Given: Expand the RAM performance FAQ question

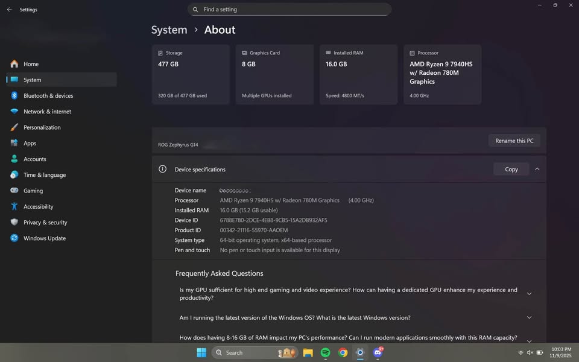Looking at the screenshot, I should tap(529, 340).
